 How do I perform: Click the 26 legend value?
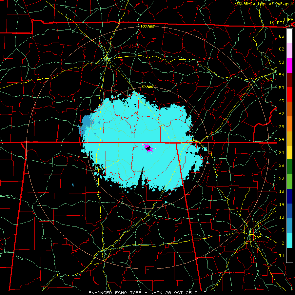(x=282, y=166)
